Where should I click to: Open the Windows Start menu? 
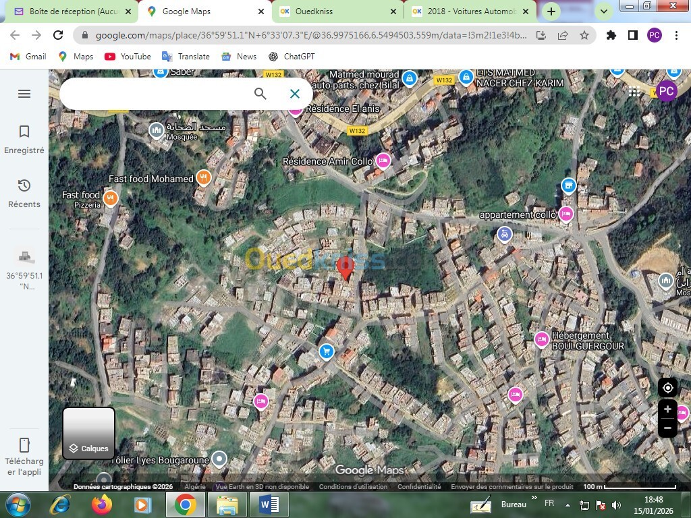18,505
